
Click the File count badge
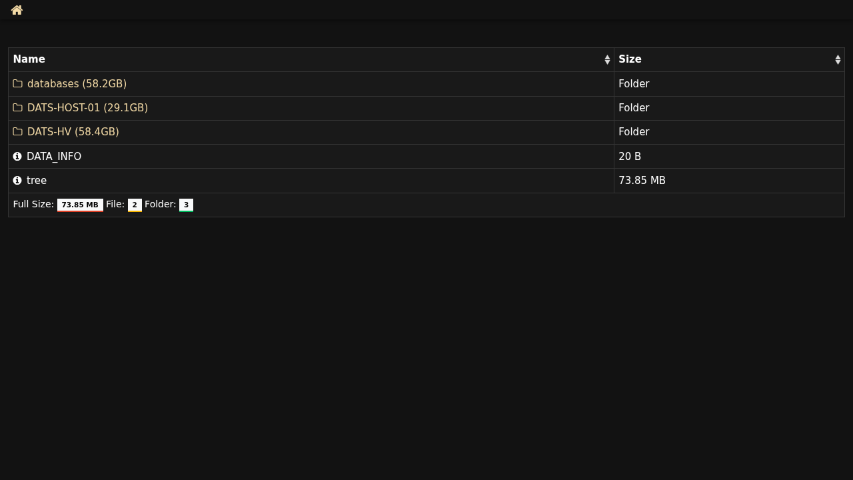point(135,205)
